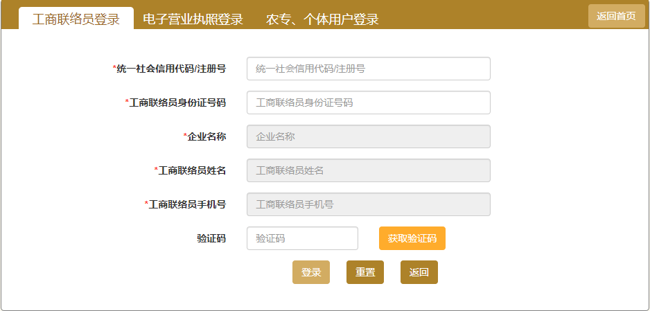The height and width of the screenshot is (311, 650).
Task: Click the 工商联络员姓名 field label
Action: [x=191, y=170]
